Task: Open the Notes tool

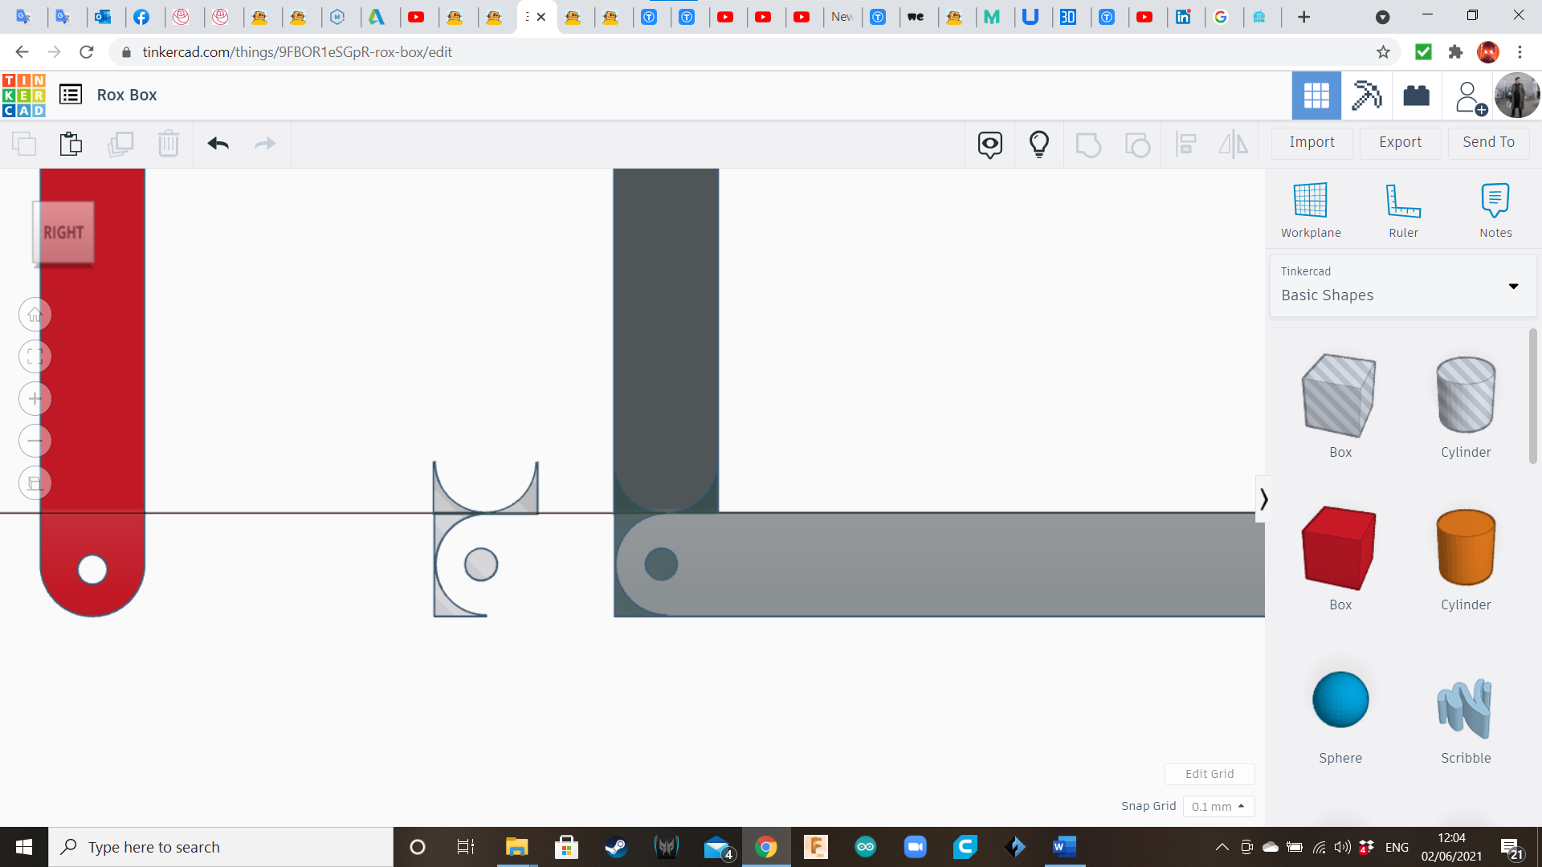Action: (x=1495, y=201)
